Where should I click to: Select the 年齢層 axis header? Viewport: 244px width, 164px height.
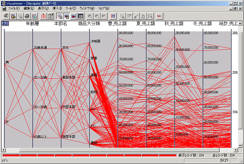click(32, 23)
